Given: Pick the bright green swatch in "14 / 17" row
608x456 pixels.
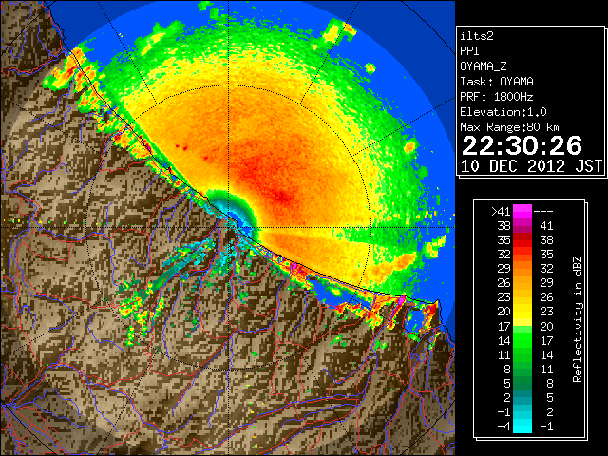Looking at the screenshot, I should point(522,340).
